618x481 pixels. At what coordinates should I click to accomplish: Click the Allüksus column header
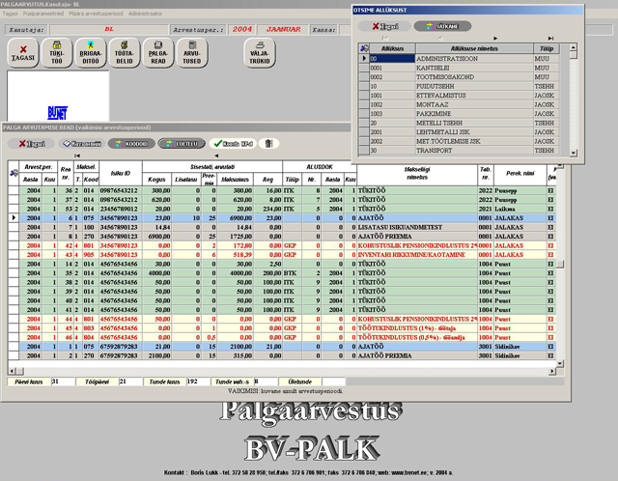click(x=392, y=48)
